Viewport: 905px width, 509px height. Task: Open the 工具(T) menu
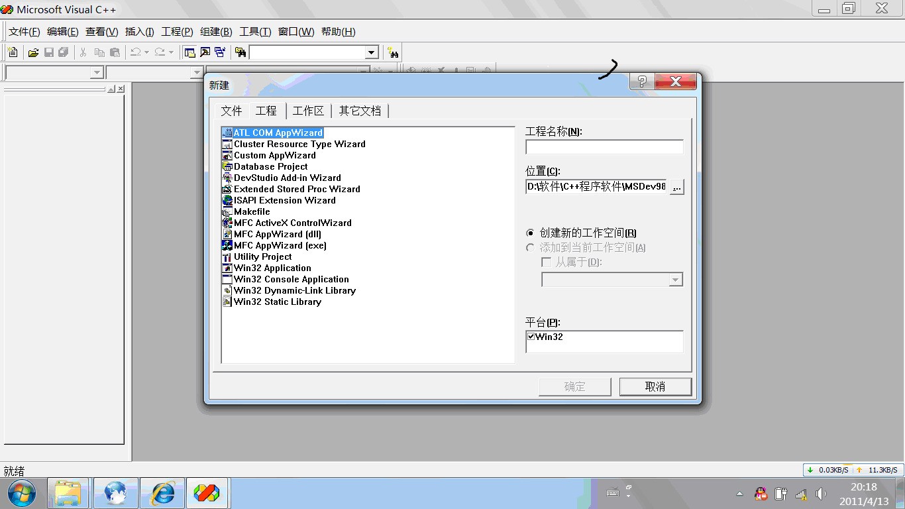tap(256, 32)
